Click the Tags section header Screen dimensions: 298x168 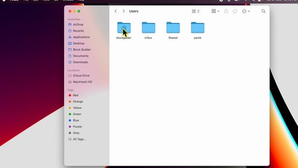click(70, 90)
